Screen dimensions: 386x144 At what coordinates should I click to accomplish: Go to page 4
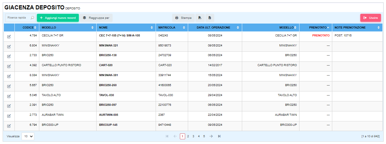pyautogui.click(x=198, y=136)
